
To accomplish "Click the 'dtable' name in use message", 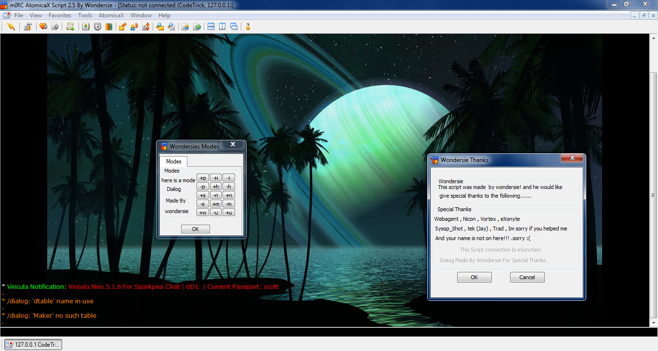I will (x=47, y=301).
